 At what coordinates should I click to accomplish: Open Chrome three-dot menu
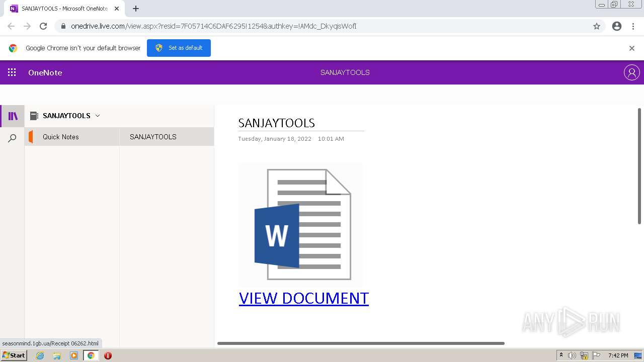pyautogui.click(x=633, y=26)
